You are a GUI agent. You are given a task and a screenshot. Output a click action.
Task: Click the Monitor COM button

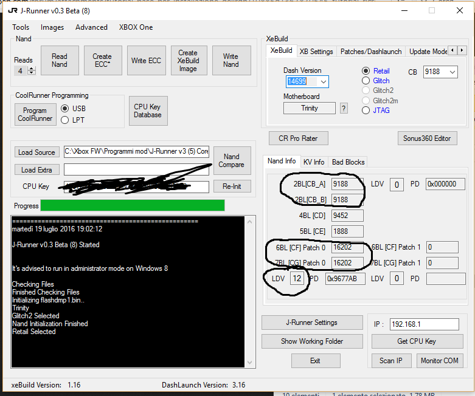pos(440,361)
